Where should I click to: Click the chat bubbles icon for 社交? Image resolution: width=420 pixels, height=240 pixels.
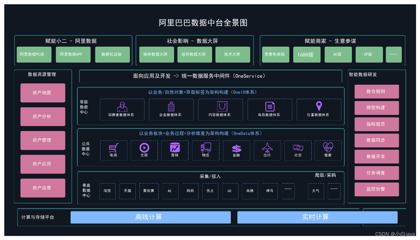point(298,148)
